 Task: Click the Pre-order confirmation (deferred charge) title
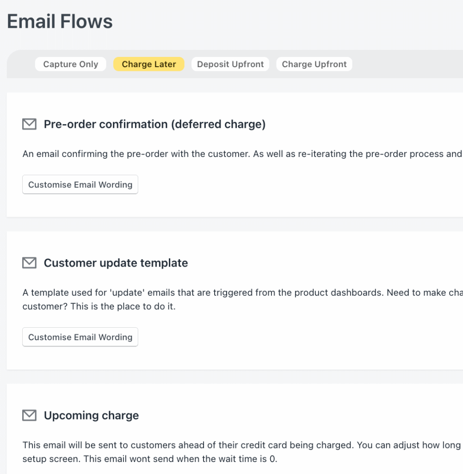[154, 124]
